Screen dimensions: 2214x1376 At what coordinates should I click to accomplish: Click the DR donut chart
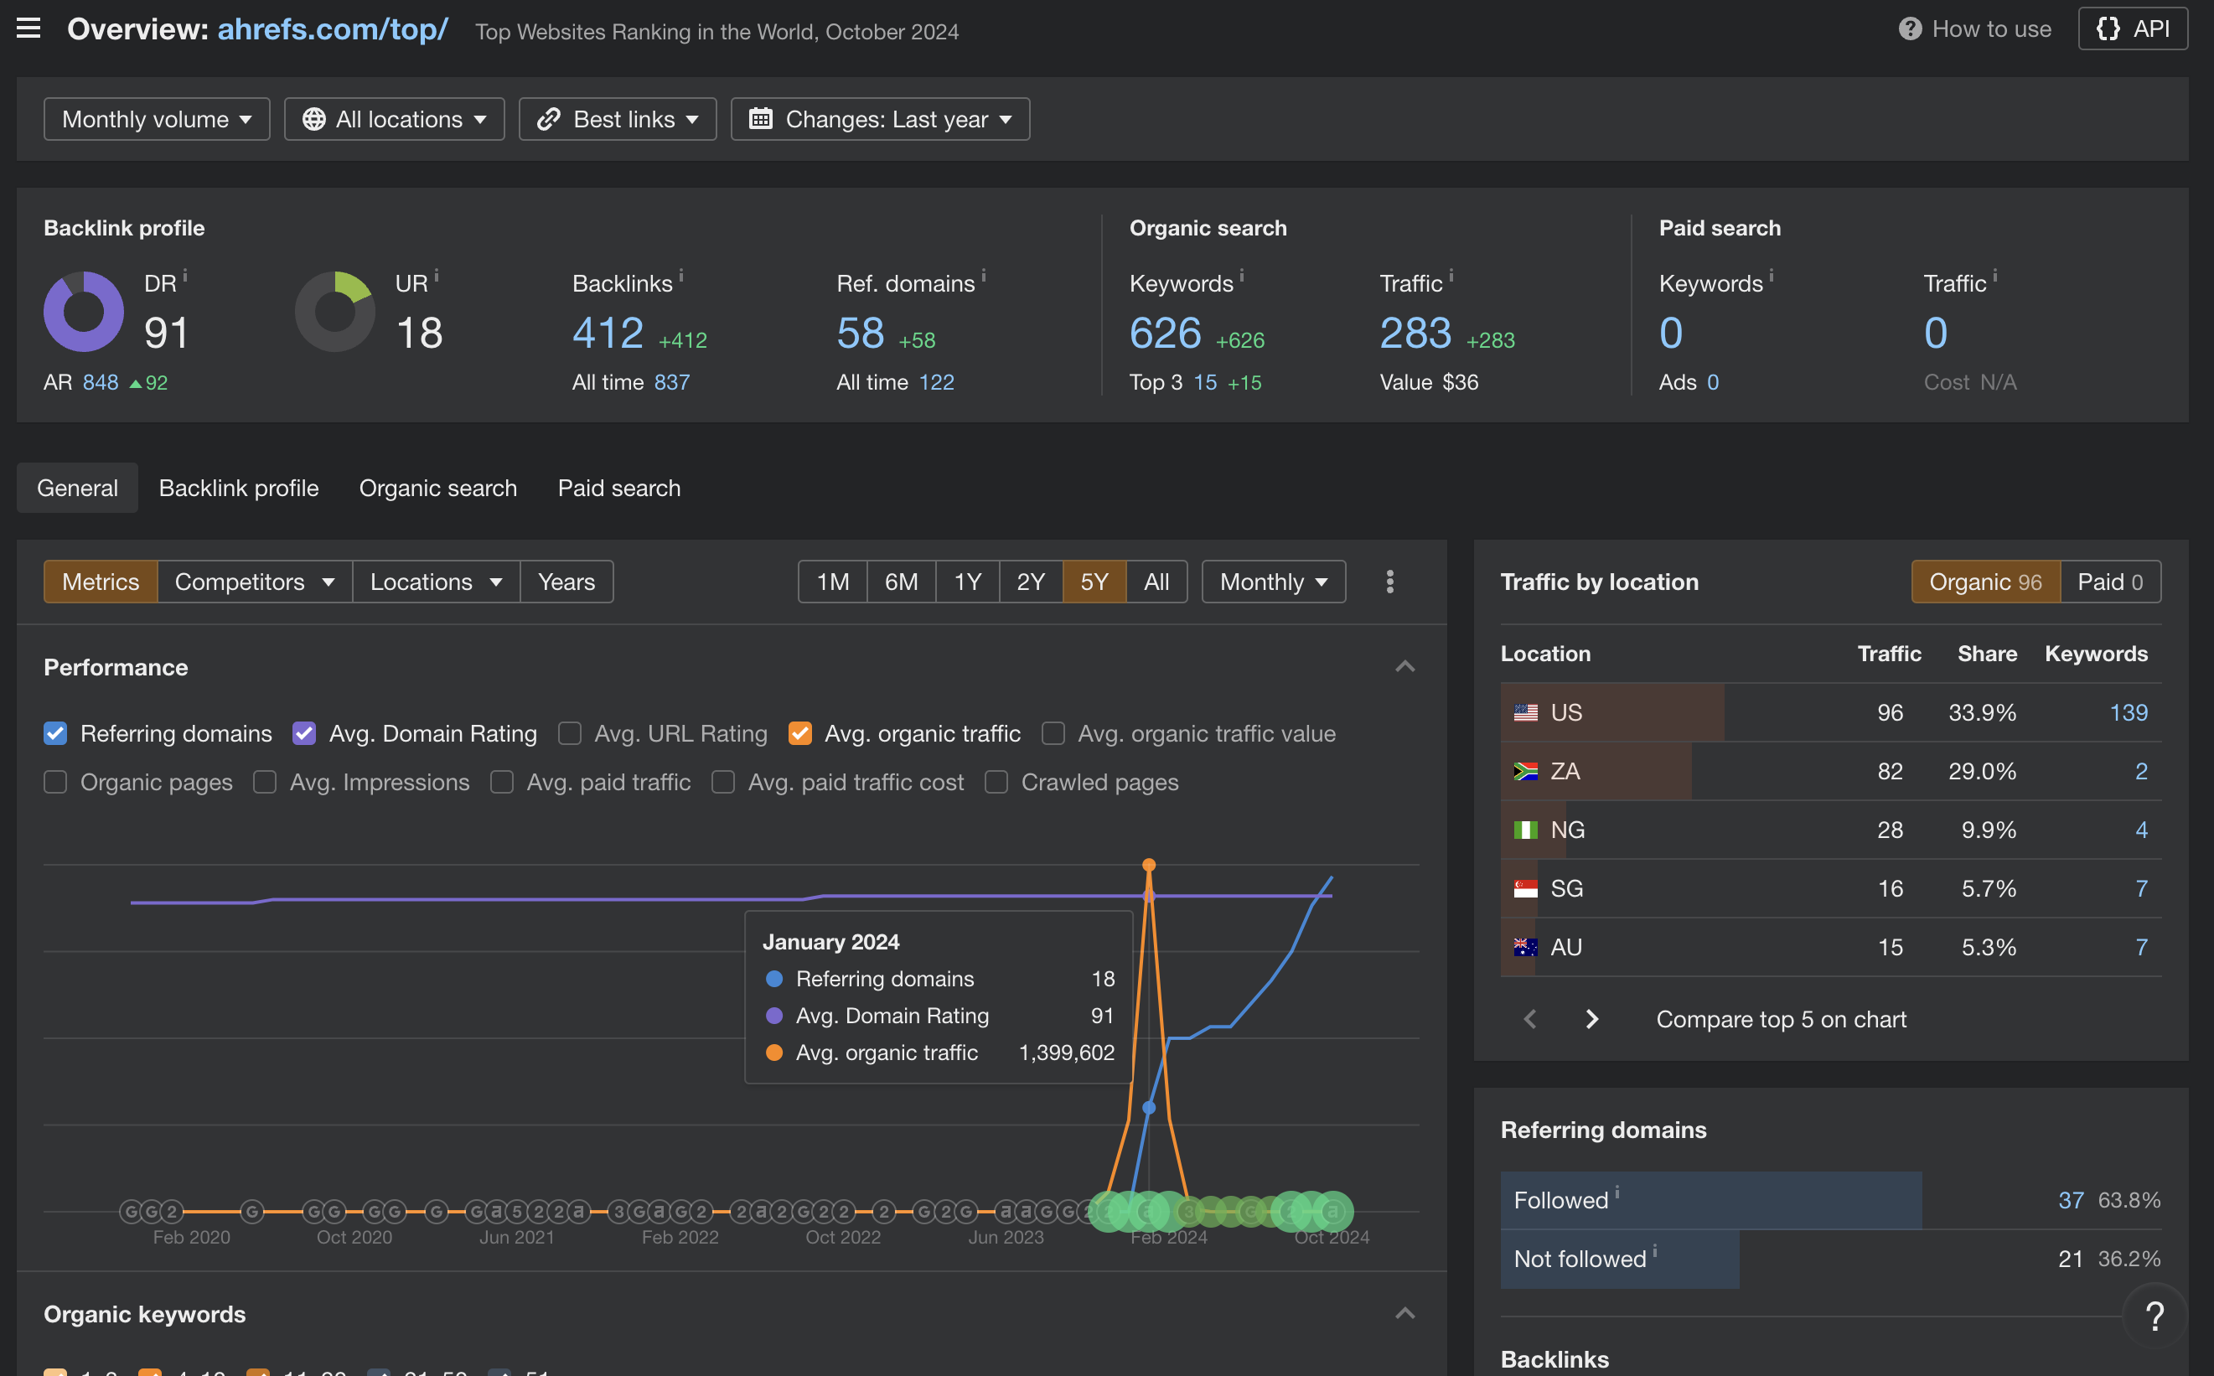pos(84,311)
